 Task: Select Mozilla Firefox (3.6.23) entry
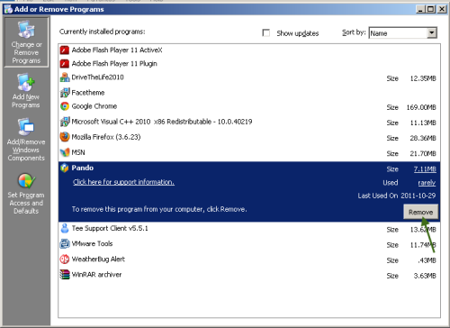click(106, 137)
